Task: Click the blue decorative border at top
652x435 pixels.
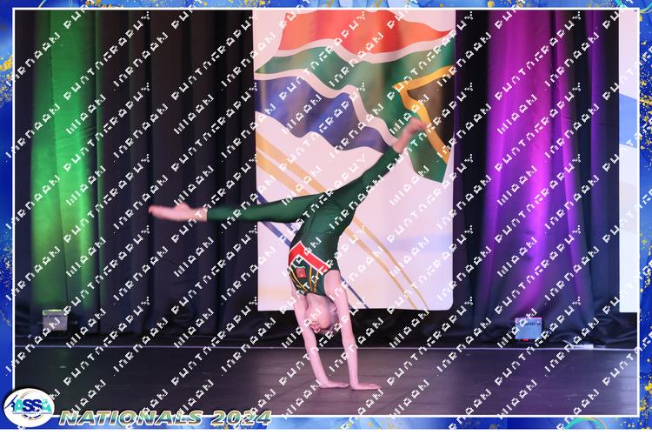Action: (x=326, y=4)
